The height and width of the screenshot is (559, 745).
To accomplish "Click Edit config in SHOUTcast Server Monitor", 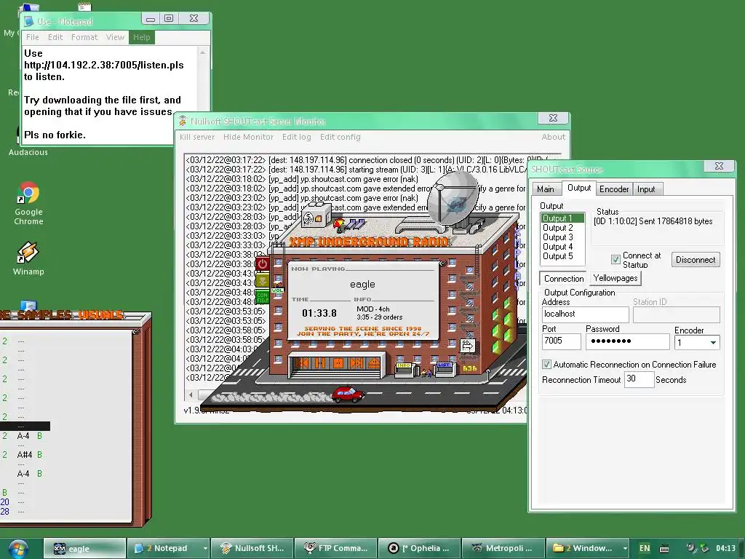I will click(x=340, y=137).
